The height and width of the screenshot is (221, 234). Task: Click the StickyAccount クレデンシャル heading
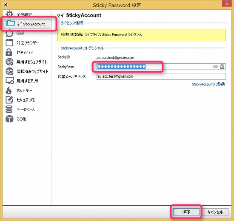click(x=82, y=48)
